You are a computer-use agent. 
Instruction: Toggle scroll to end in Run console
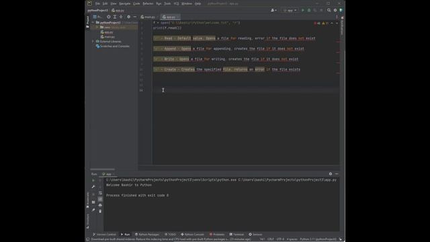pyautogui.click(x=100, y=199)
